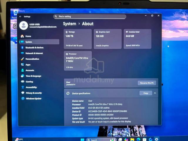Open the Windows Start button on taskbar
This screenshot has width=188, height=141.
pyautogui.click(x=83, y=140)
